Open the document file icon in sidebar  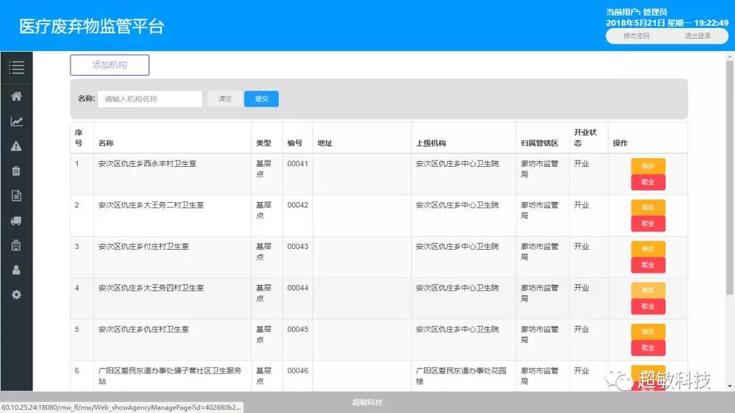tap(16, 196)
